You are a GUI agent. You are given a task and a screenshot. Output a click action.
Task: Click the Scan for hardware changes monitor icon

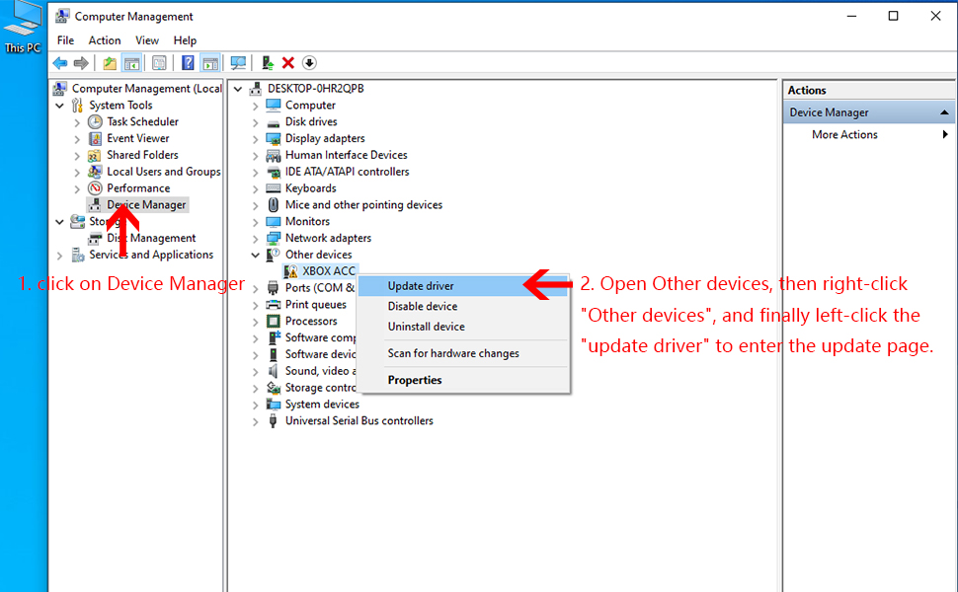[238, 63]
